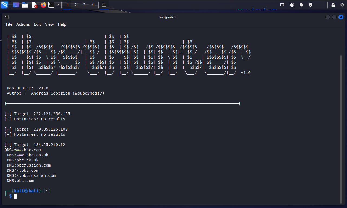Launch Firefox from the top panel

(43, 5)
